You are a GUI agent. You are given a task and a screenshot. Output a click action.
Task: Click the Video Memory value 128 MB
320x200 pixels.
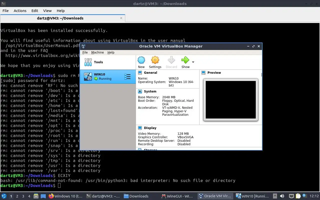coord(183,134)
